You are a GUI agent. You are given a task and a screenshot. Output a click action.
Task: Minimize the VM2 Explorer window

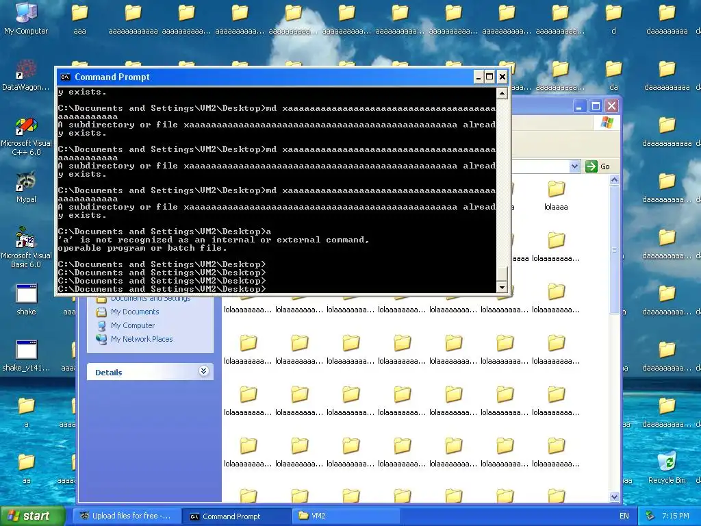(x=579, y=106)
